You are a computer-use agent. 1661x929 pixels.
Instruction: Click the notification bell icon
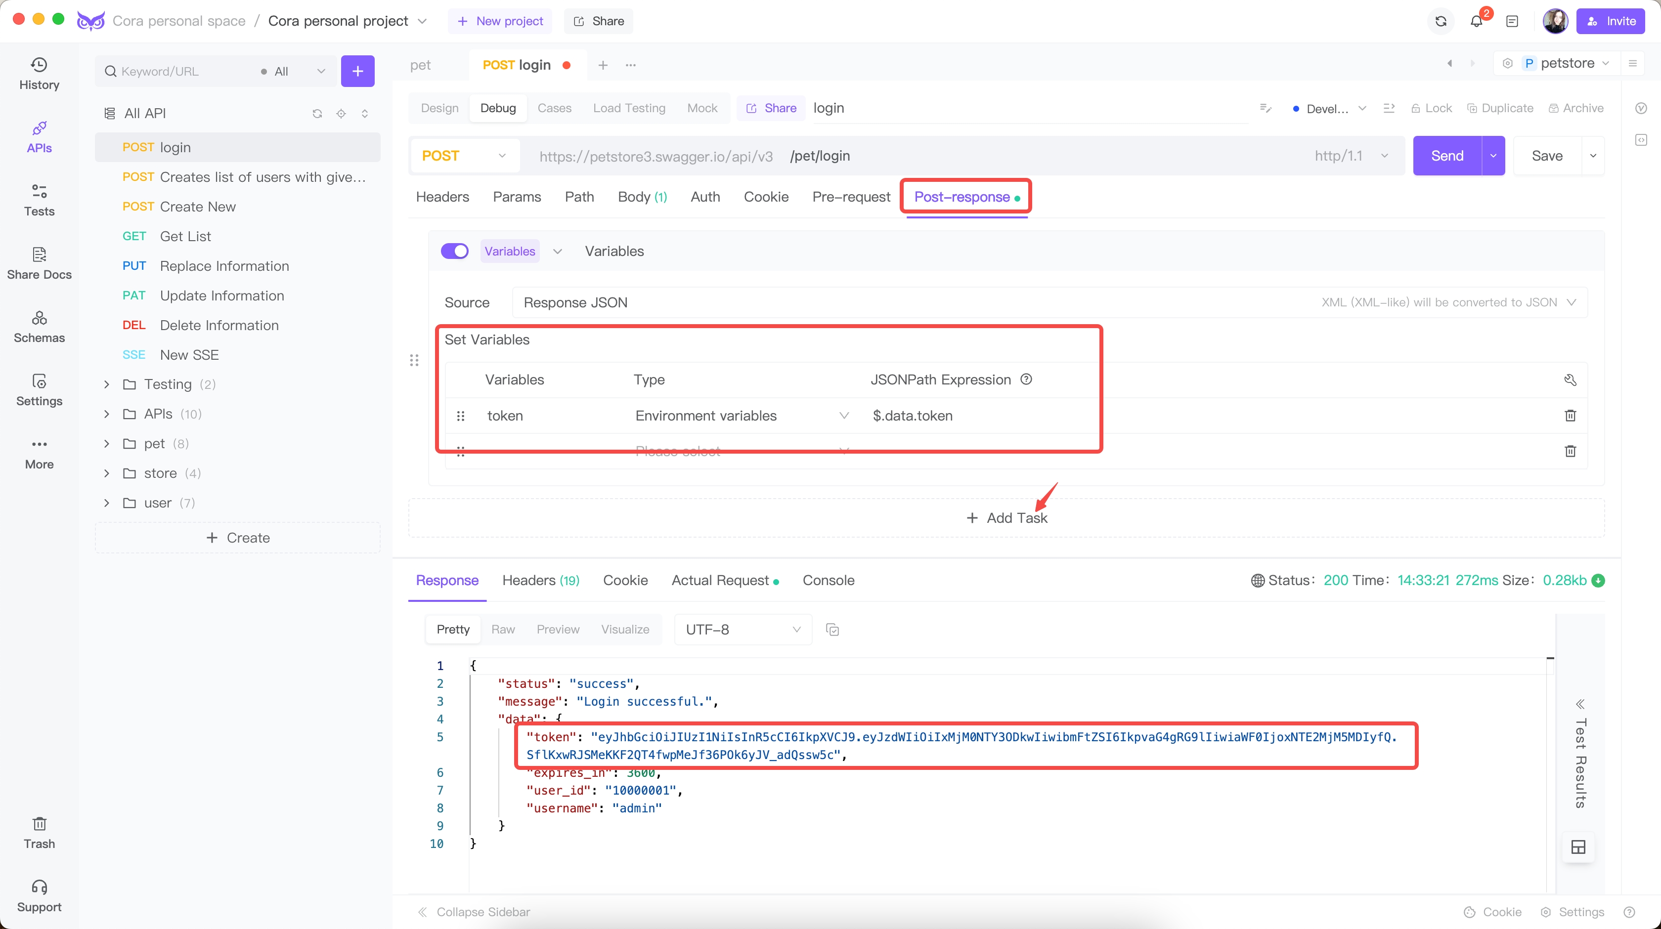(1476, 21)
